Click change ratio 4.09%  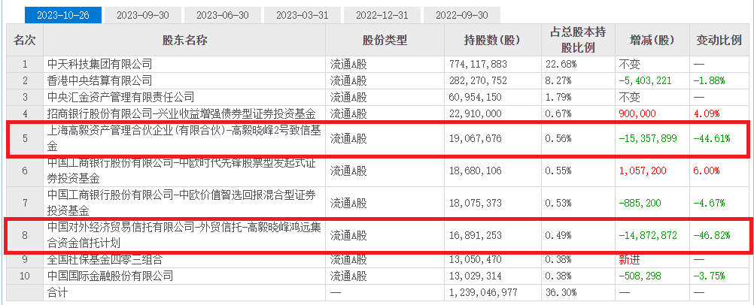pyautogui.click(x=707, y=114)
